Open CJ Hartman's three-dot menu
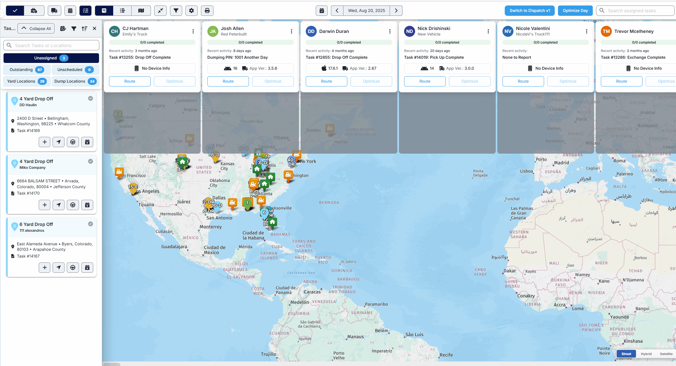676x366 pixels. tap(193, 31)
